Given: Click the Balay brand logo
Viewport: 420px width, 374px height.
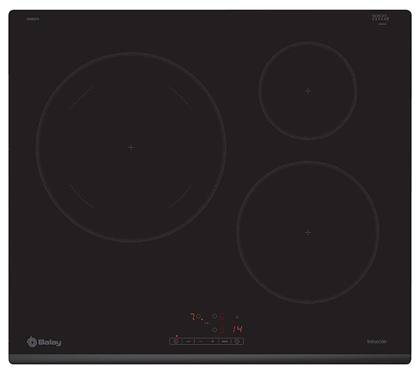Looking at the screenshot, I should 44,342.
